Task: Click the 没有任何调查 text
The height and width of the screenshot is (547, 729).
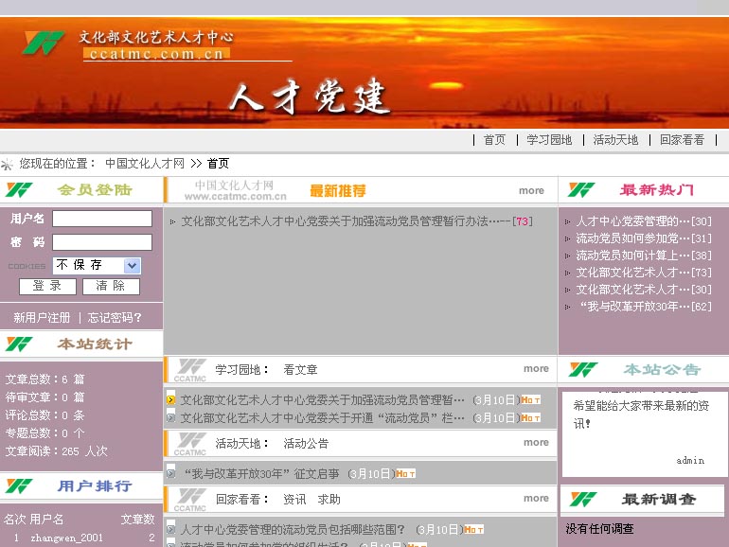Action: 599,529
